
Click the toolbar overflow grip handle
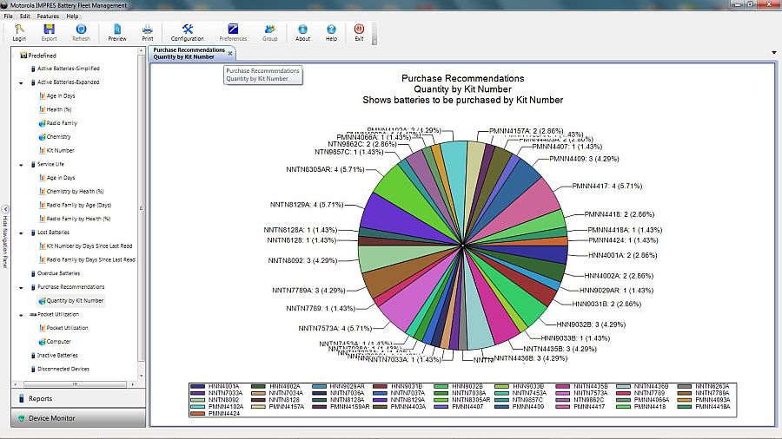(x=374, y=33)
